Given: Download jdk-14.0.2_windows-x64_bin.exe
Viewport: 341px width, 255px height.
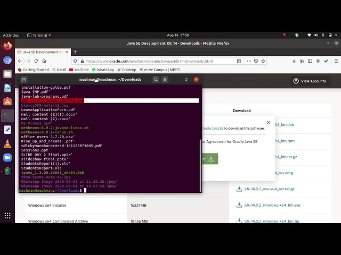Looking at the screenshot, I should click(x=272, y=205).
